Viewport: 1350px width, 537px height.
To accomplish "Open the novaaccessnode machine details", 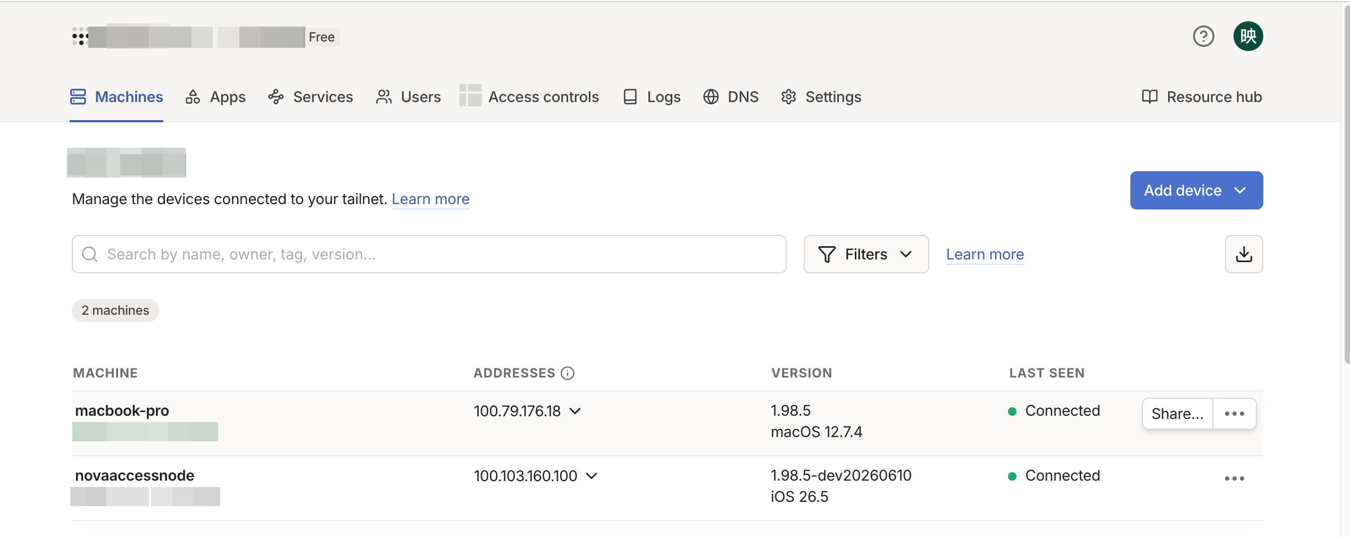I will coord(135,476).
